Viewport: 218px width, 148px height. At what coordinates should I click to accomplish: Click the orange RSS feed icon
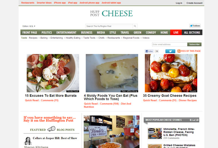click(x=179, y=51)
